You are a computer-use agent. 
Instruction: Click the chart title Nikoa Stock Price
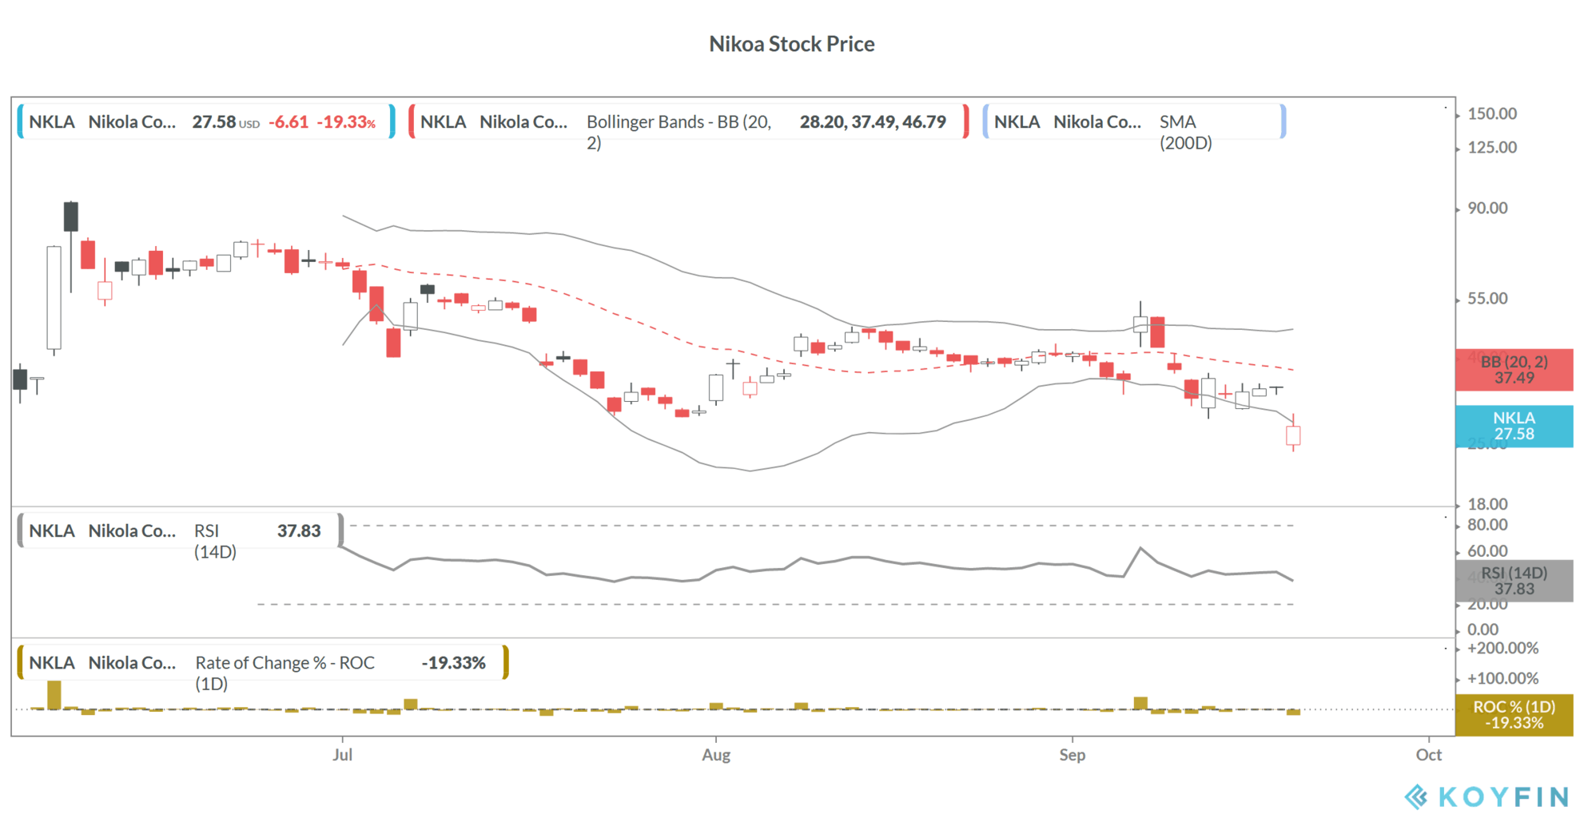[791, 44]
